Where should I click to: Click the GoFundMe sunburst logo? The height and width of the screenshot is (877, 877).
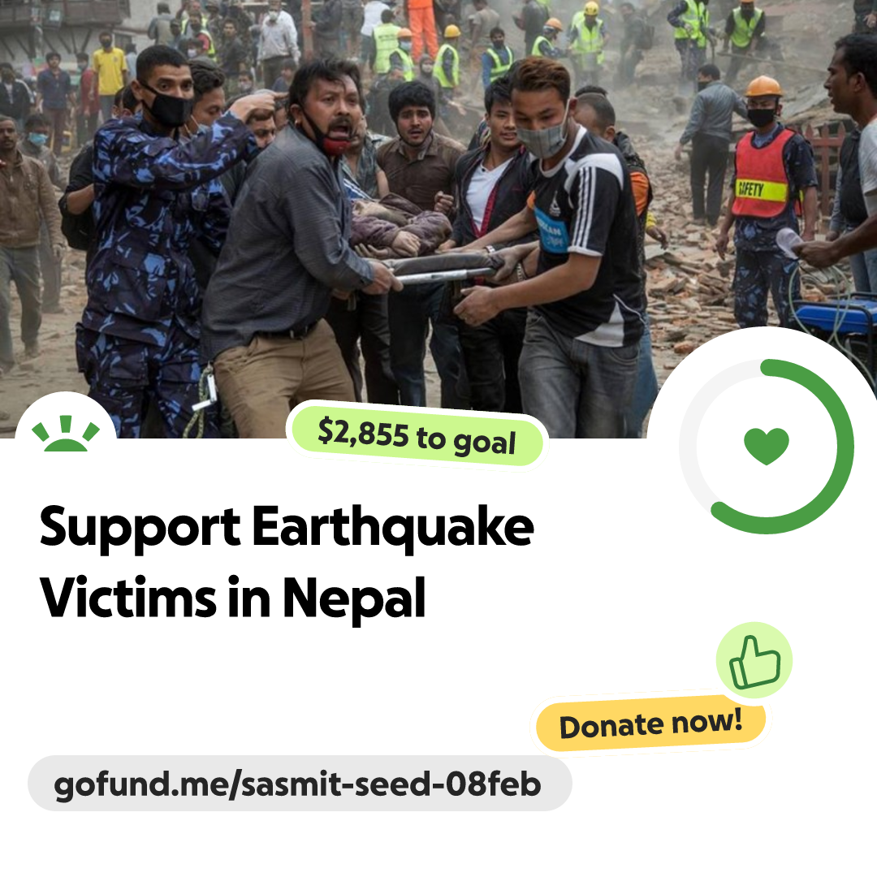point(66,433)
